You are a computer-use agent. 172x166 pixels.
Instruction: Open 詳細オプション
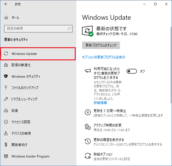pos(103,154)
